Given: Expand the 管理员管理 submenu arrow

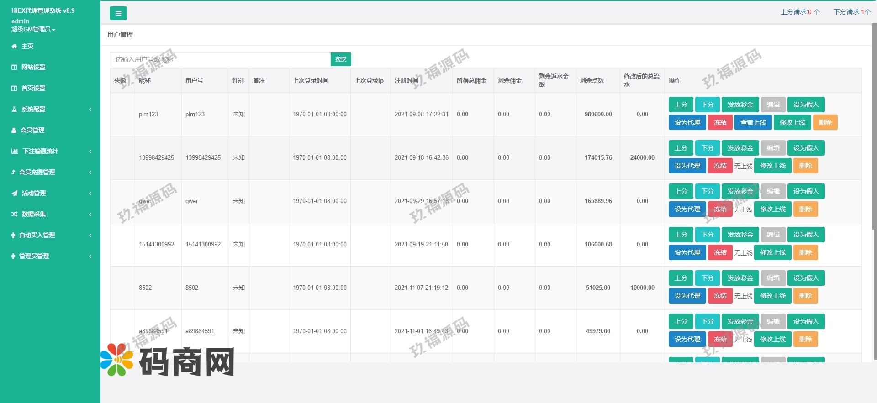Looking at the screenshot, I should point(90,256).
